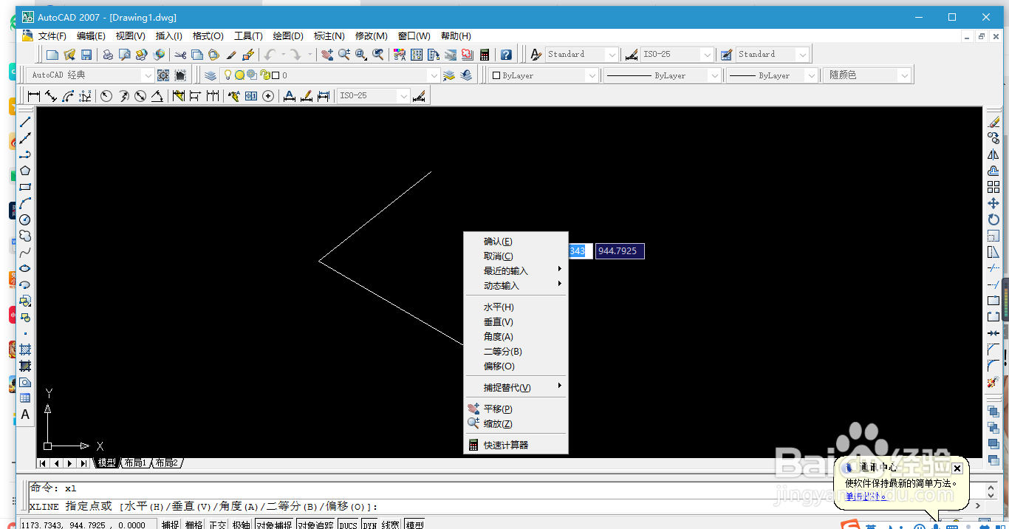Screen dimensions: 1009x529
Task: Select the linear dimension tool in the dimension toolbar
Action: tap(33, 95)
